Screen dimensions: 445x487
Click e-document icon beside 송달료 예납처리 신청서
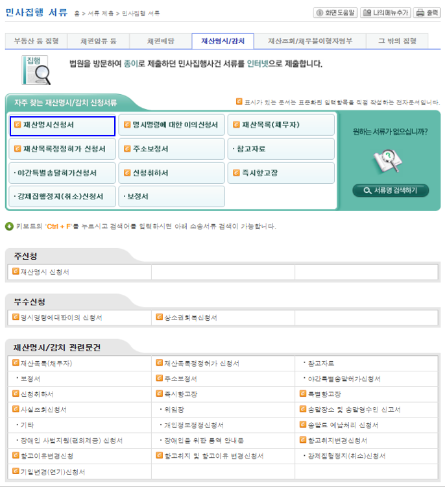pos(303,424)
